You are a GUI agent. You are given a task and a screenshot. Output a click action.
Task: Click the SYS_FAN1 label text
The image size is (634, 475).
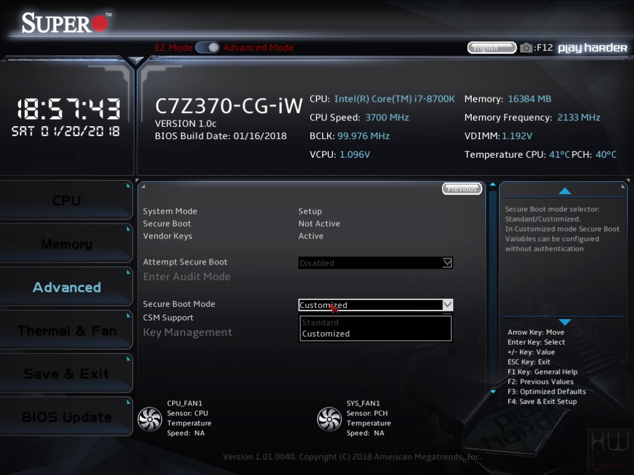click(x=363, y=403)
